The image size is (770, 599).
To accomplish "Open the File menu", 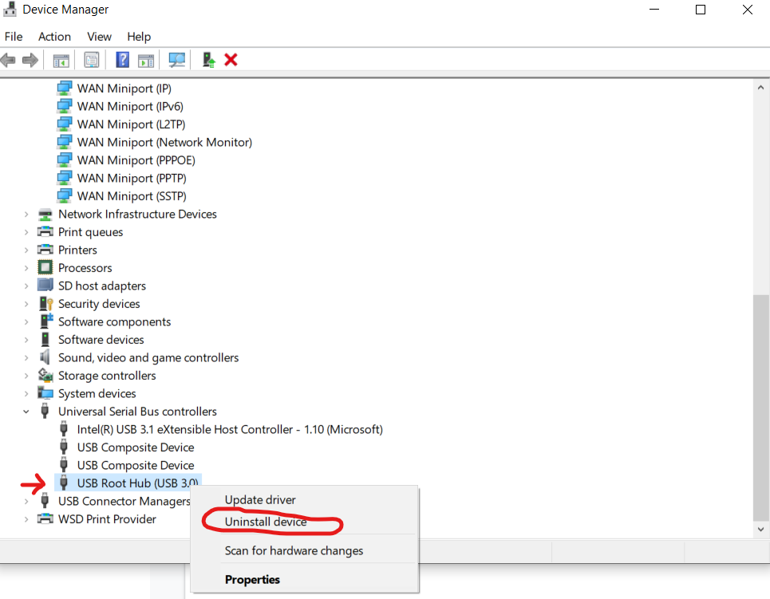I will tap(14, 37).
